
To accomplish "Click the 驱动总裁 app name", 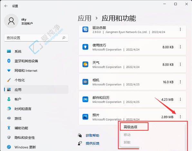I will pos(99,28).
